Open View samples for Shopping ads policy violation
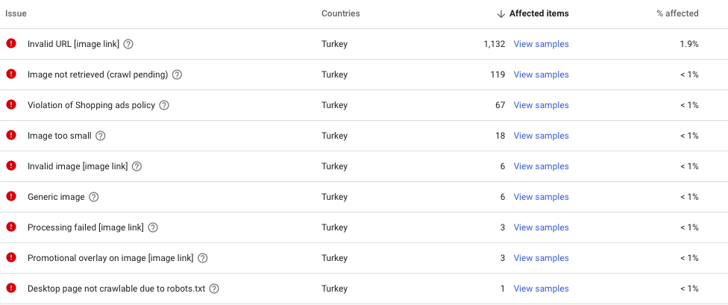728x305 pixels. pyautogui.click(x=541, y=105)
